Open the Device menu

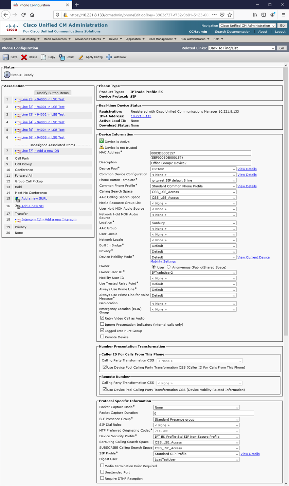(x=115, y=39)
